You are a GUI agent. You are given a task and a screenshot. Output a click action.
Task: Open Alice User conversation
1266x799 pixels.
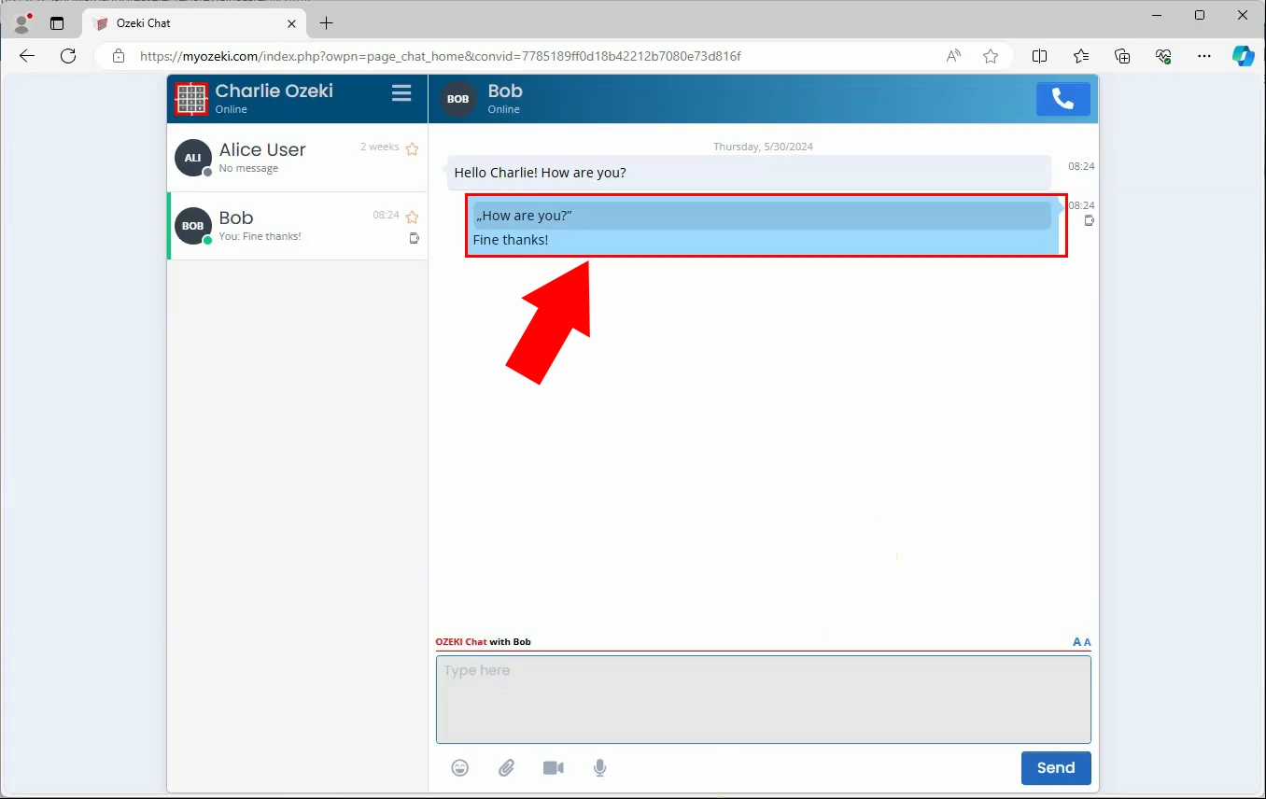(297, 158)
